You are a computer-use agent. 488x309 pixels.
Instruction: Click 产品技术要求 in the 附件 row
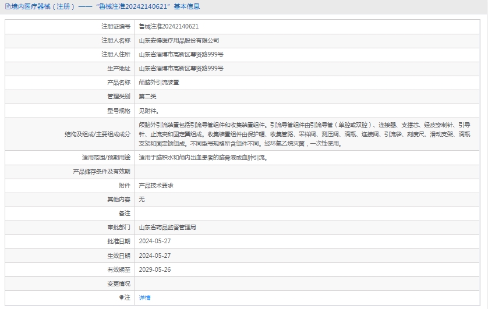[x=156, y=185]
